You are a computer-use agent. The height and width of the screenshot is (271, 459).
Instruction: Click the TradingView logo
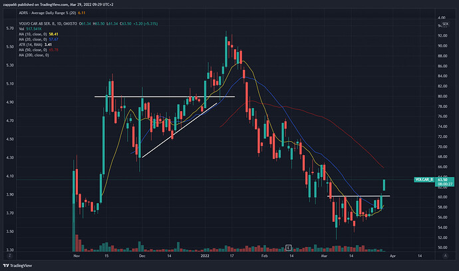(x=17, y=266)
